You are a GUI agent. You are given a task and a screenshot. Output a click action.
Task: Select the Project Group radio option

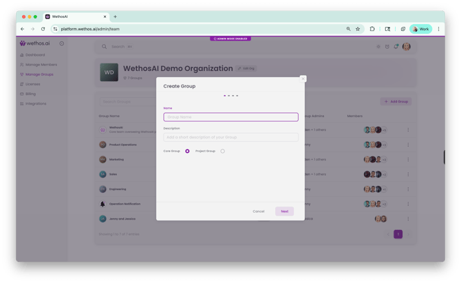point(223,151)
